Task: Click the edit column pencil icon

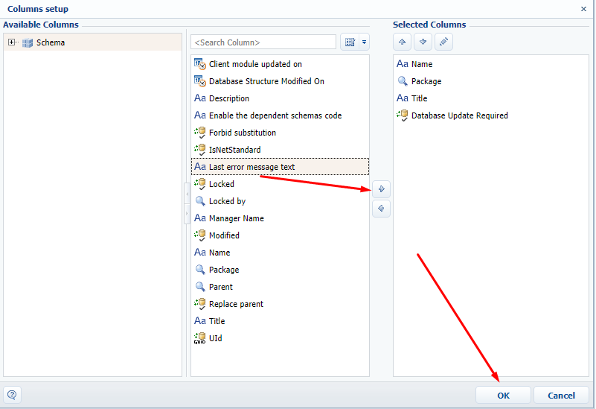Action: [x=443, y=42]
